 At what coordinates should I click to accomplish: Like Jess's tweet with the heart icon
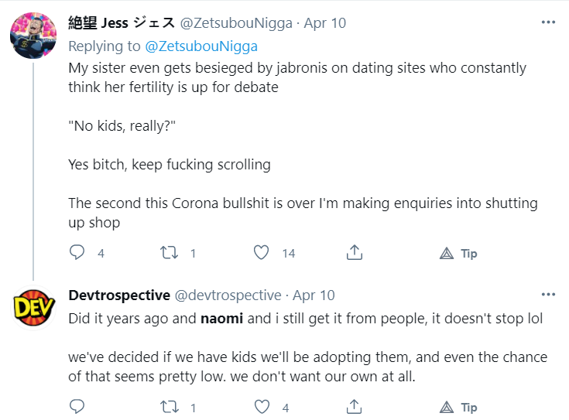click(x=262, y=253)
